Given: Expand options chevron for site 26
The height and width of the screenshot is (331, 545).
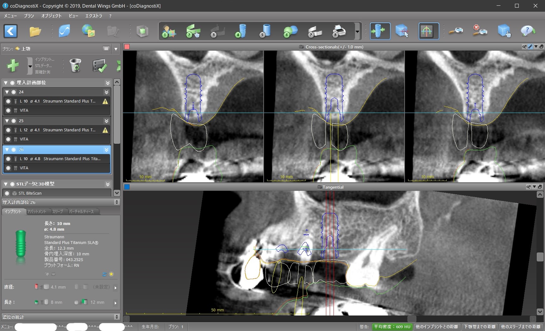Looking at the screenshot, I should (107, 150).
